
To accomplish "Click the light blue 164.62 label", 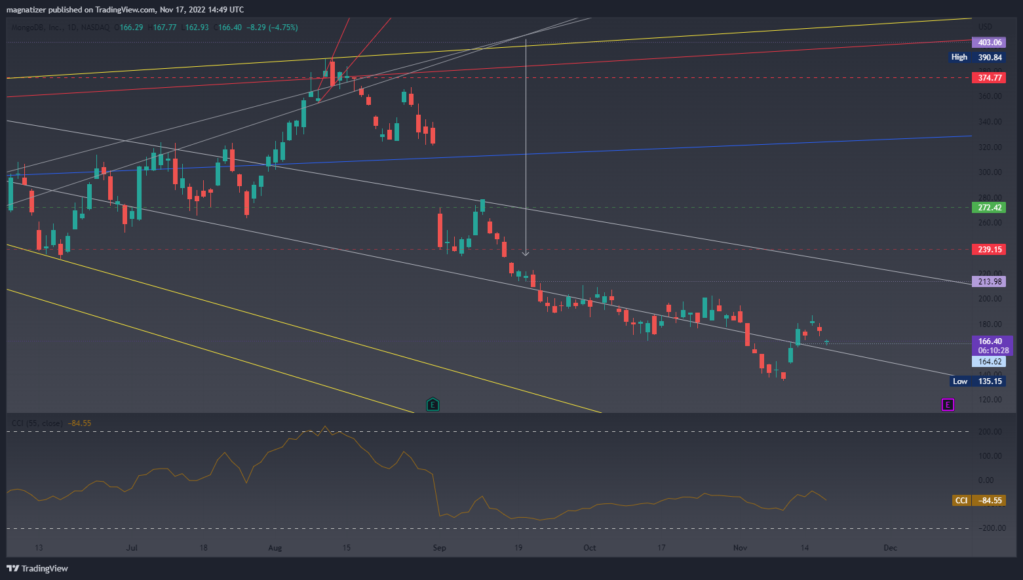I will [x=990, y=362].
